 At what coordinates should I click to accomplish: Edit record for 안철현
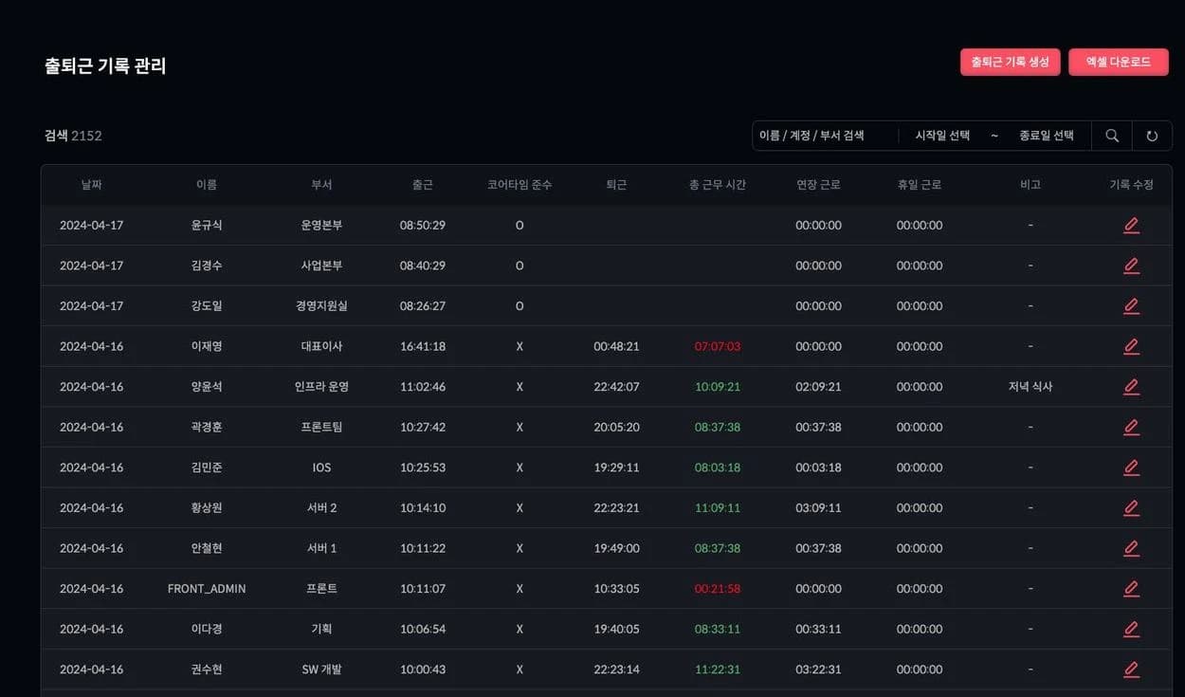tap(1131, 548)
